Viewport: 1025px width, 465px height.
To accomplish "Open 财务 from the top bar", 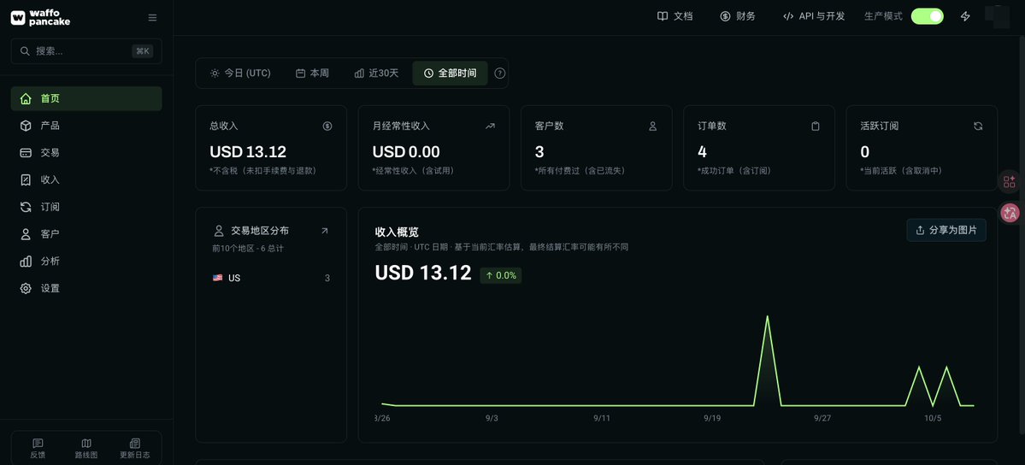I will [x=738, y=16].
